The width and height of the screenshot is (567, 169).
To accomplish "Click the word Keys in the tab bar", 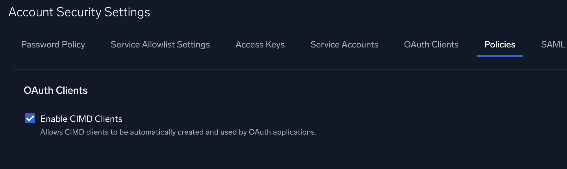I will 275,45.
